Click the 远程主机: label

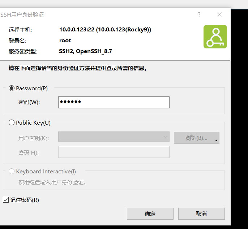(20, 30)
